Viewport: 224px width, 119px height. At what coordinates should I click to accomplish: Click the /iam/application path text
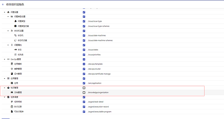coord(94,83)
